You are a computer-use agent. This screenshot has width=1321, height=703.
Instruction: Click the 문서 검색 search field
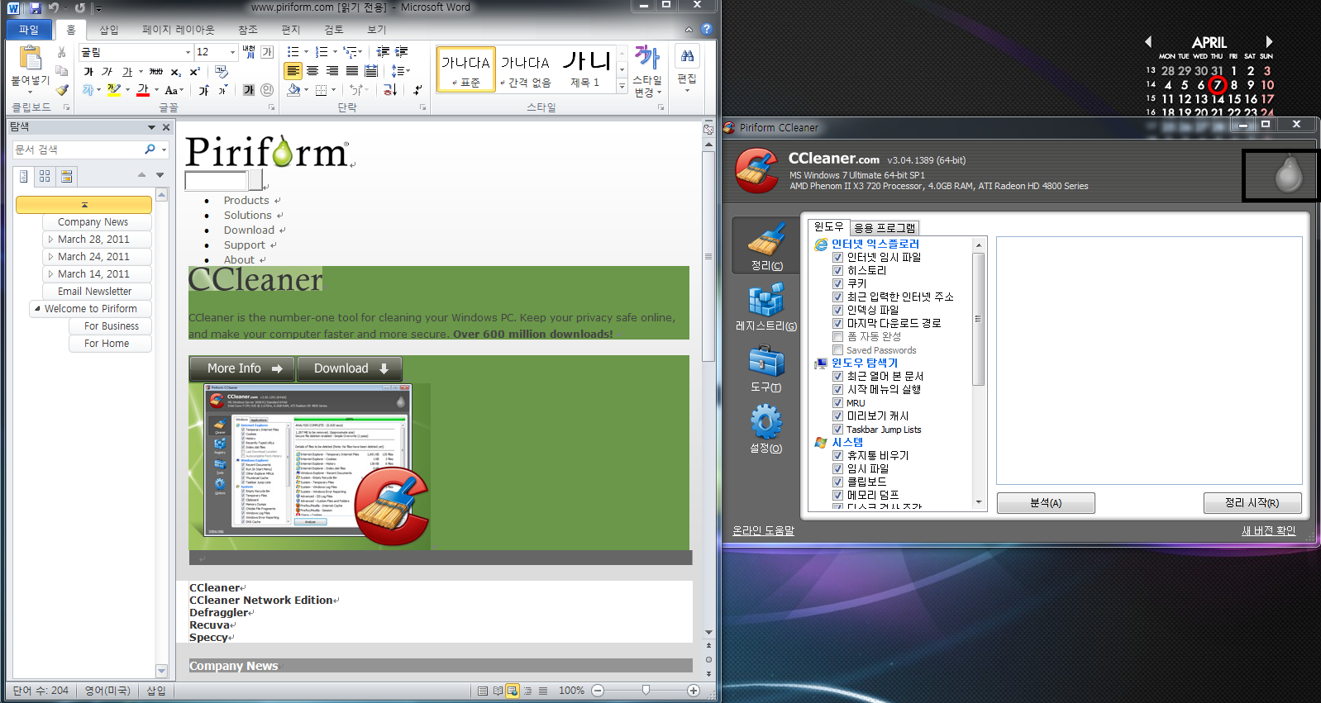click(x=78, y=150)
